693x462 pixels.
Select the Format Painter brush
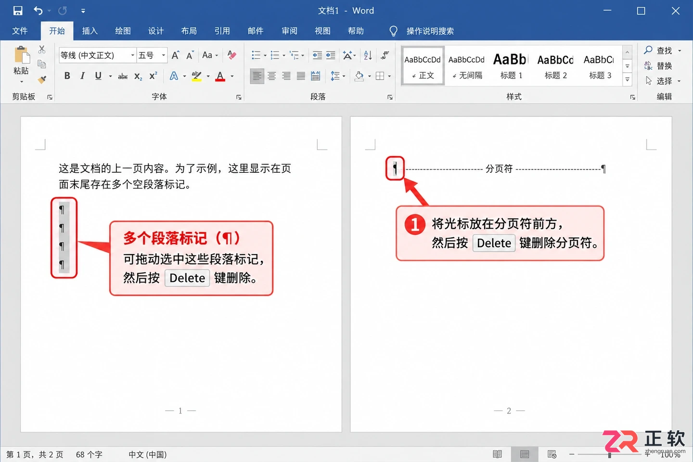coord(42,79)
